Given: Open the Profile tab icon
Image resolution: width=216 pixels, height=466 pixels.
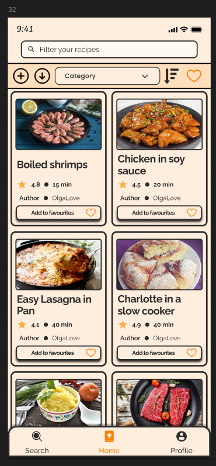Looking at the screenshot, I should click(182, 436).
